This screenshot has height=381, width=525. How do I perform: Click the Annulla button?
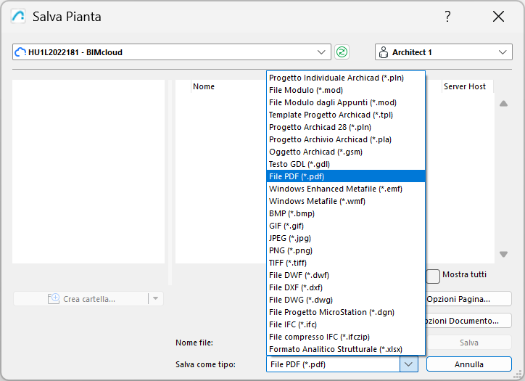(468, 364)
